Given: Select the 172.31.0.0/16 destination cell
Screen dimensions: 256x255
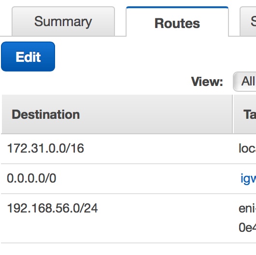Looking at the screenshot, I should coord(45,148).
